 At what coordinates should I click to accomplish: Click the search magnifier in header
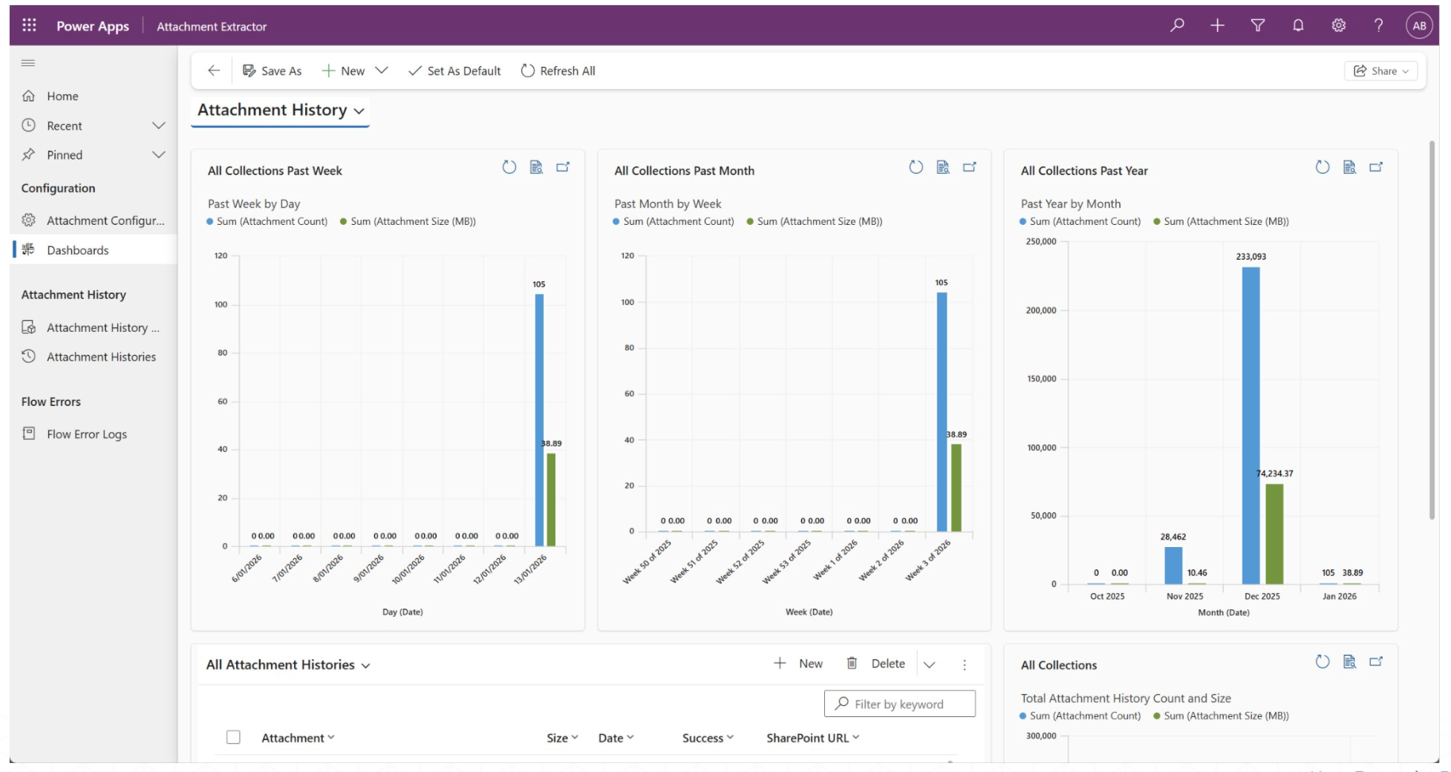pyautogui.click(x=1177, y=25)
